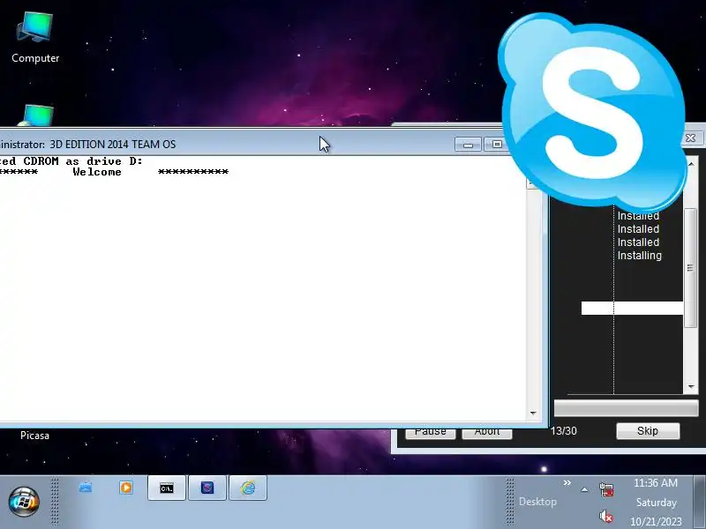Select the white highlighted row in installer list
The image size is (706, 529).
pos(632,308)
